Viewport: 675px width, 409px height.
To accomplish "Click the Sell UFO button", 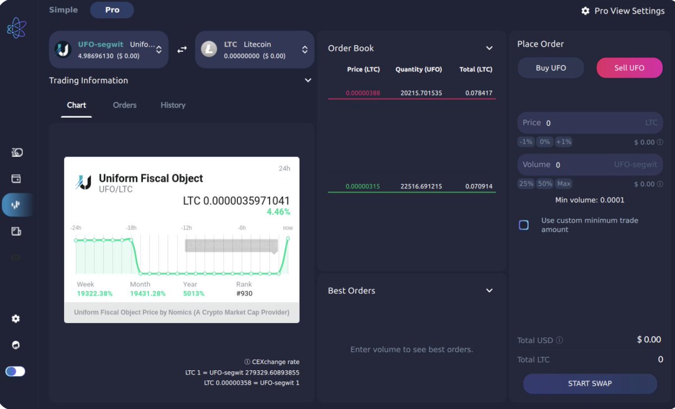I will [x=629, y=68].
